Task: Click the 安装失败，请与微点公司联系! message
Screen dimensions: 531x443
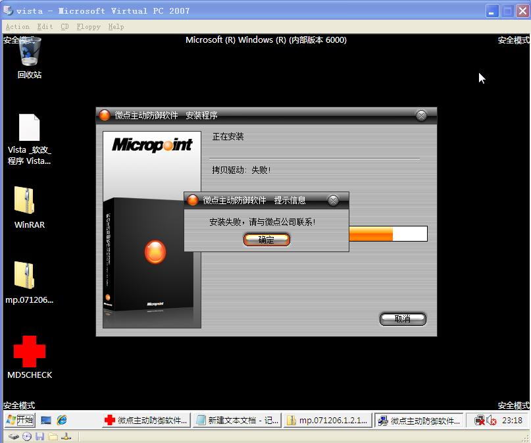Action: click(263, 222)
